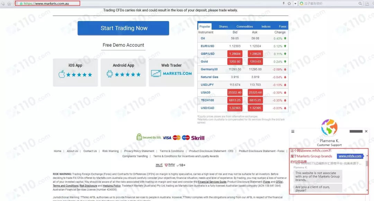The height and width of the screenshot is (201, 374).
Task: Open the www.mfsfx.com link in chat
Action: (350, 156)
